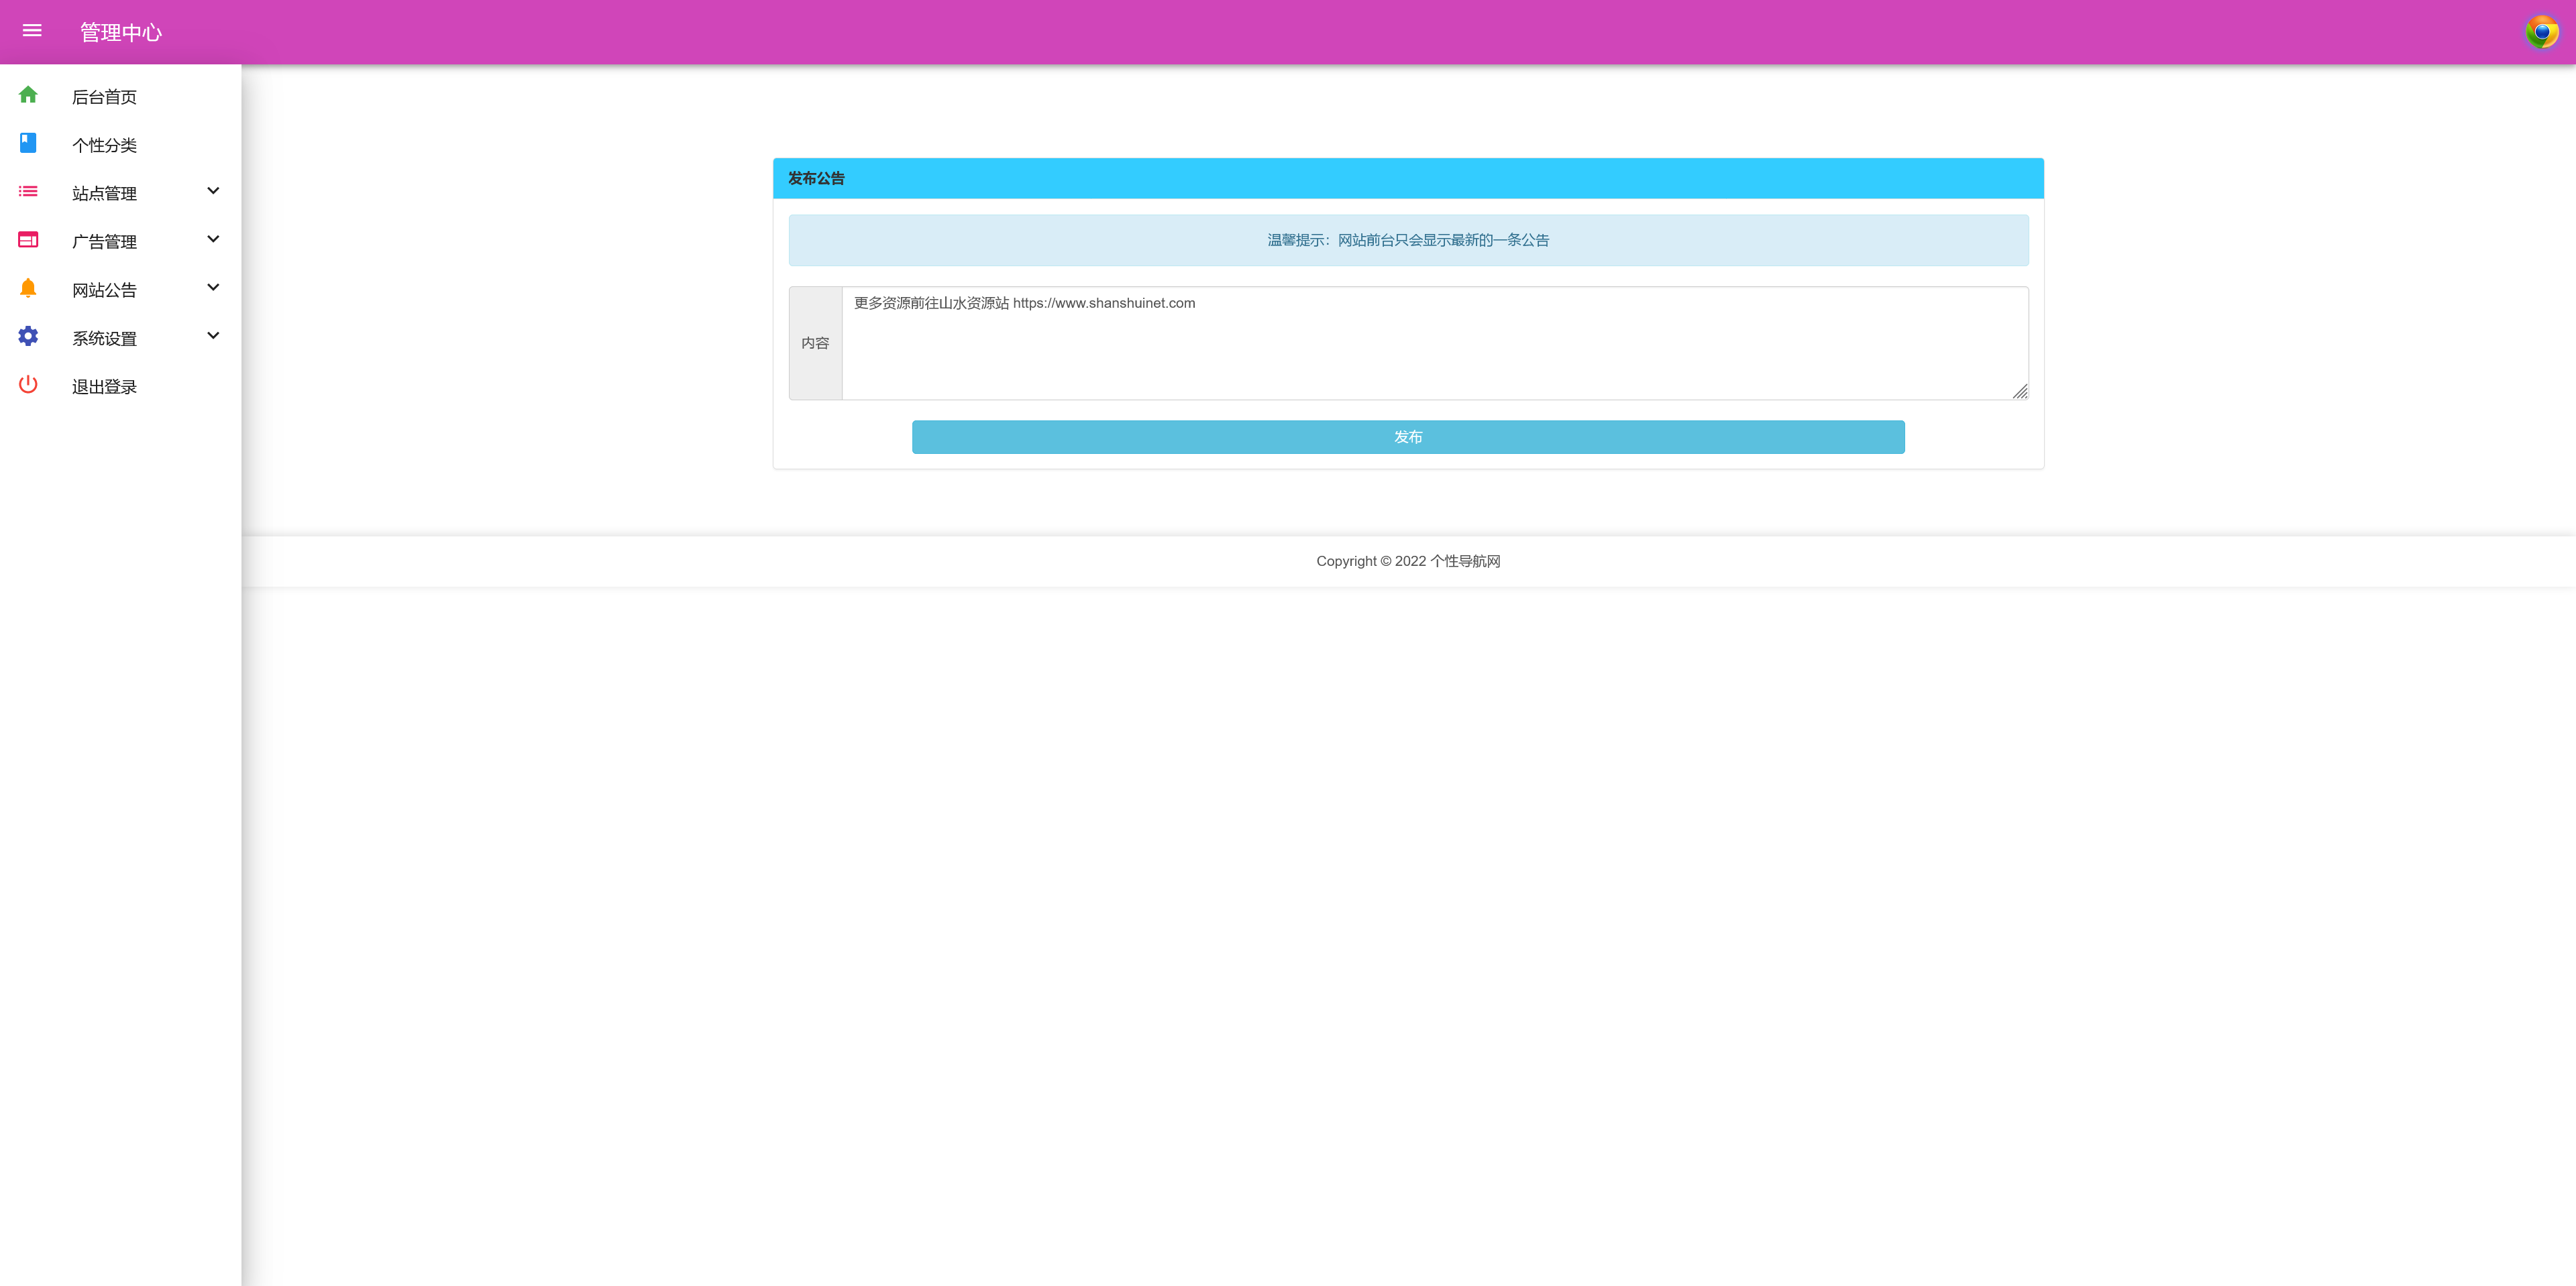Image resolution: width=2576 pixels, height=1286 pixels.
Task: Expand the 广告管理 chevron
Action: pyautogui.click(x=213, y=239)
